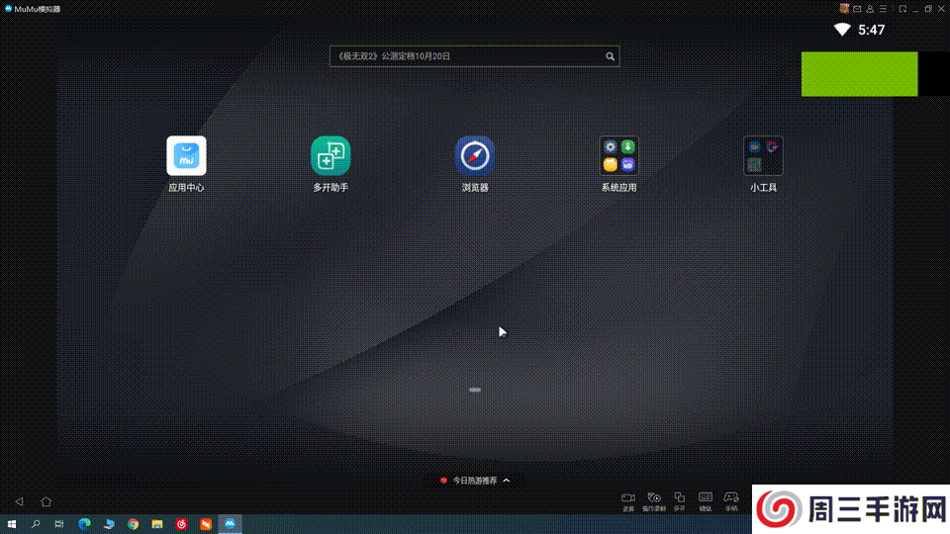The image size is (950, 534).
Task: Open the 手柄 gamepad settings
Action: tap(731, 498)
